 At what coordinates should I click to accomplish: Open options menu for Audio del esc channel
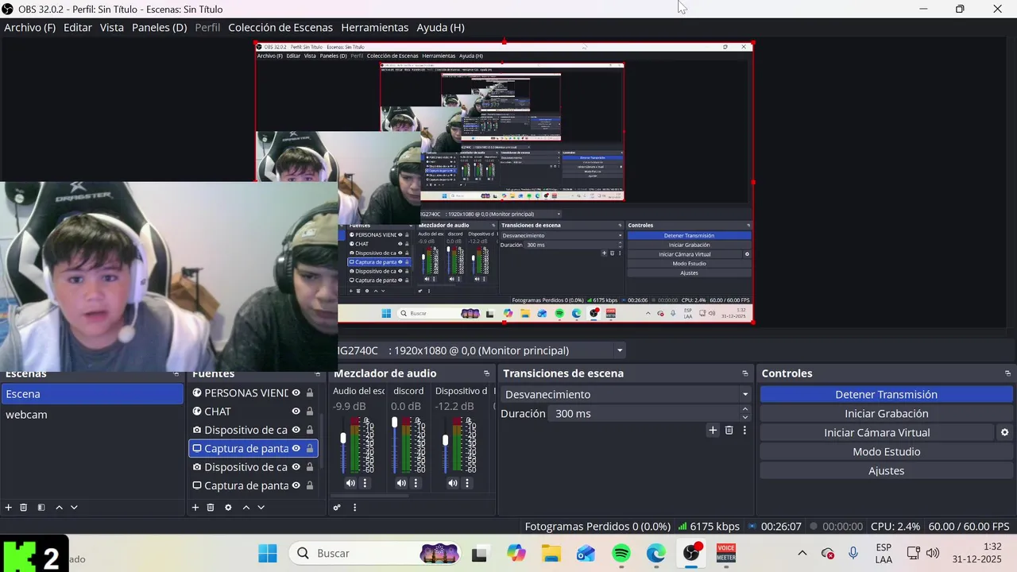tap(365, 483)
